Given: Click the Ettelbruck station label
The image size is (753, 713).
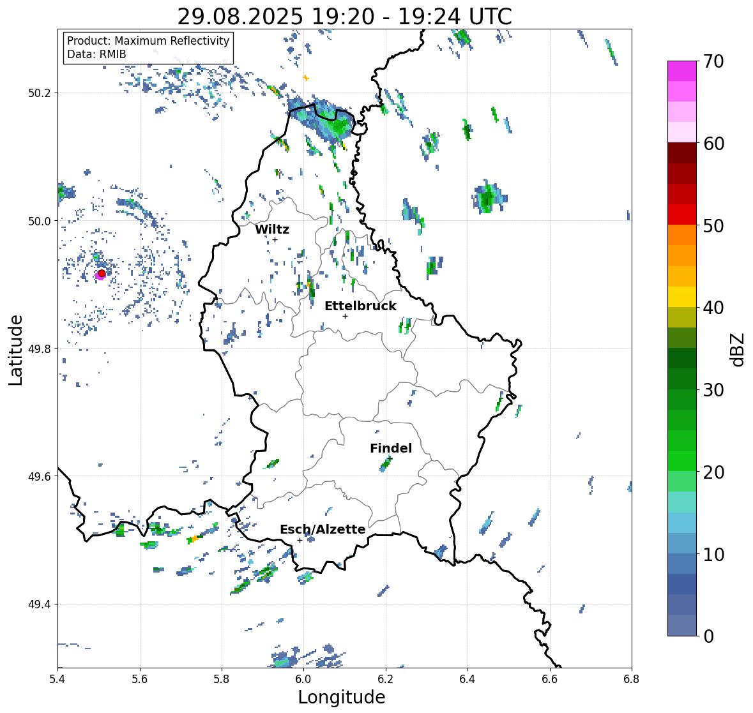Looking at the screenshot, I should pos(360,306).
